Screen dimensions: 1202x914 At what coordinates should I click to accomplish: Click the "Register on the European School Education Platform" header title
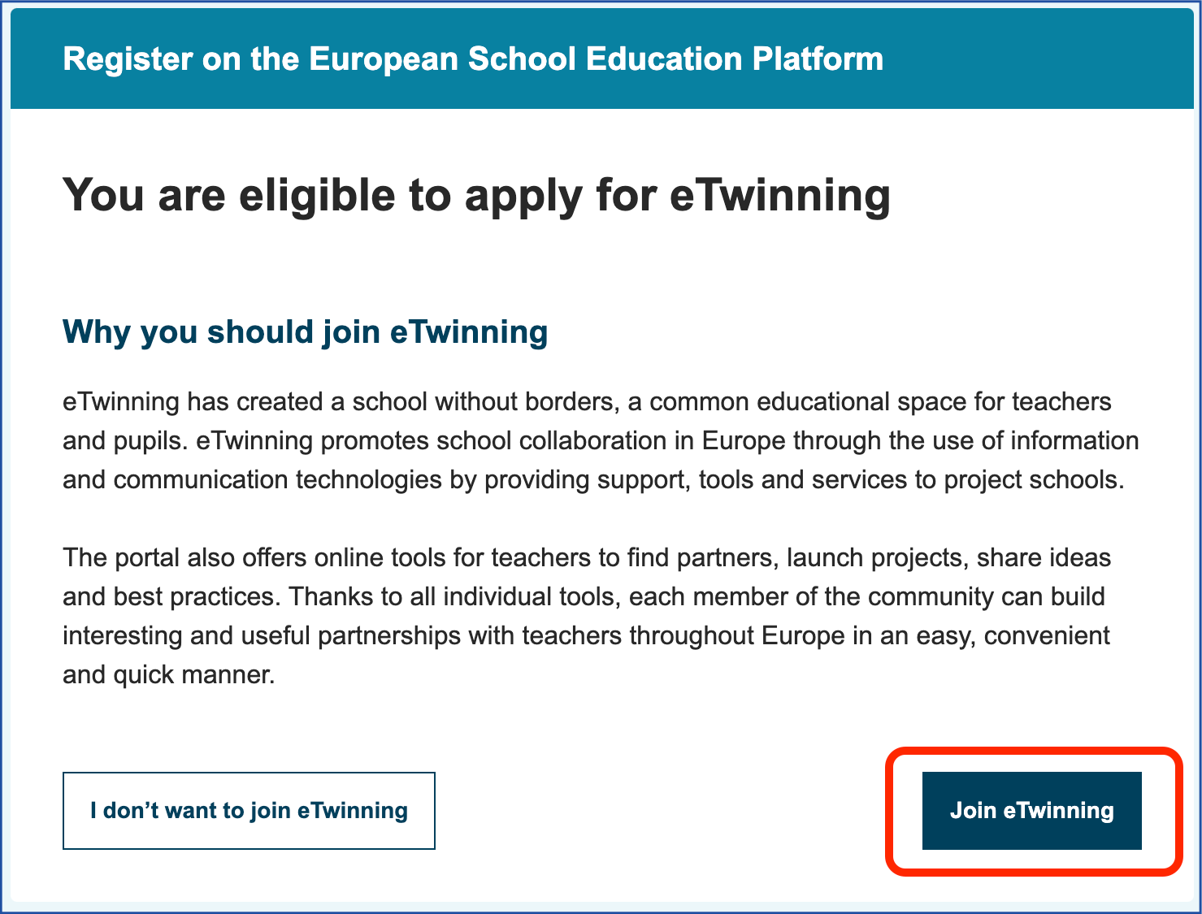[473, 59]
